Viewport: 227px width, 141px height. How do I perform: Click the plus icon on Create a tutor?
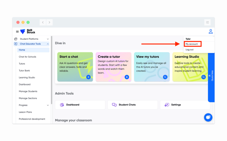coord(127,77)
